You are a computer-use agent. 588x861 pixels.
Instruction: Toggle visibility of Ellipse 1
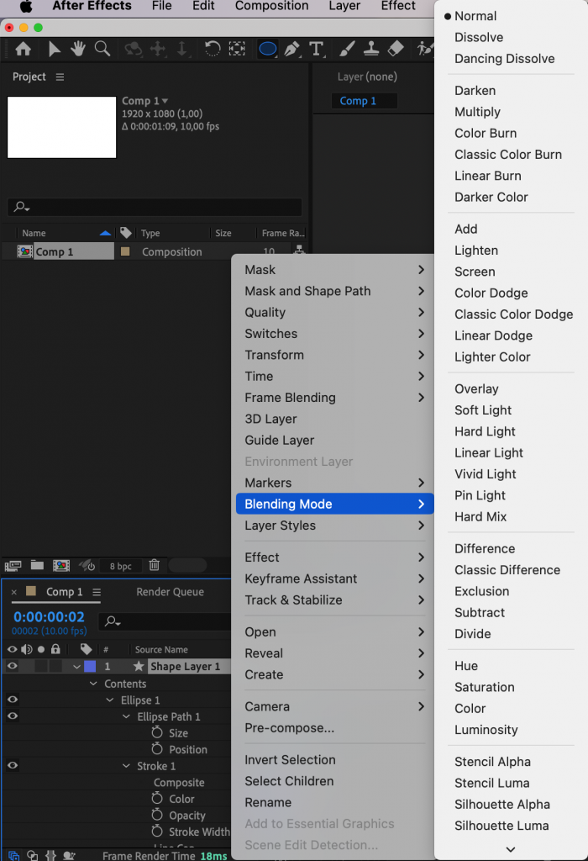11,700
